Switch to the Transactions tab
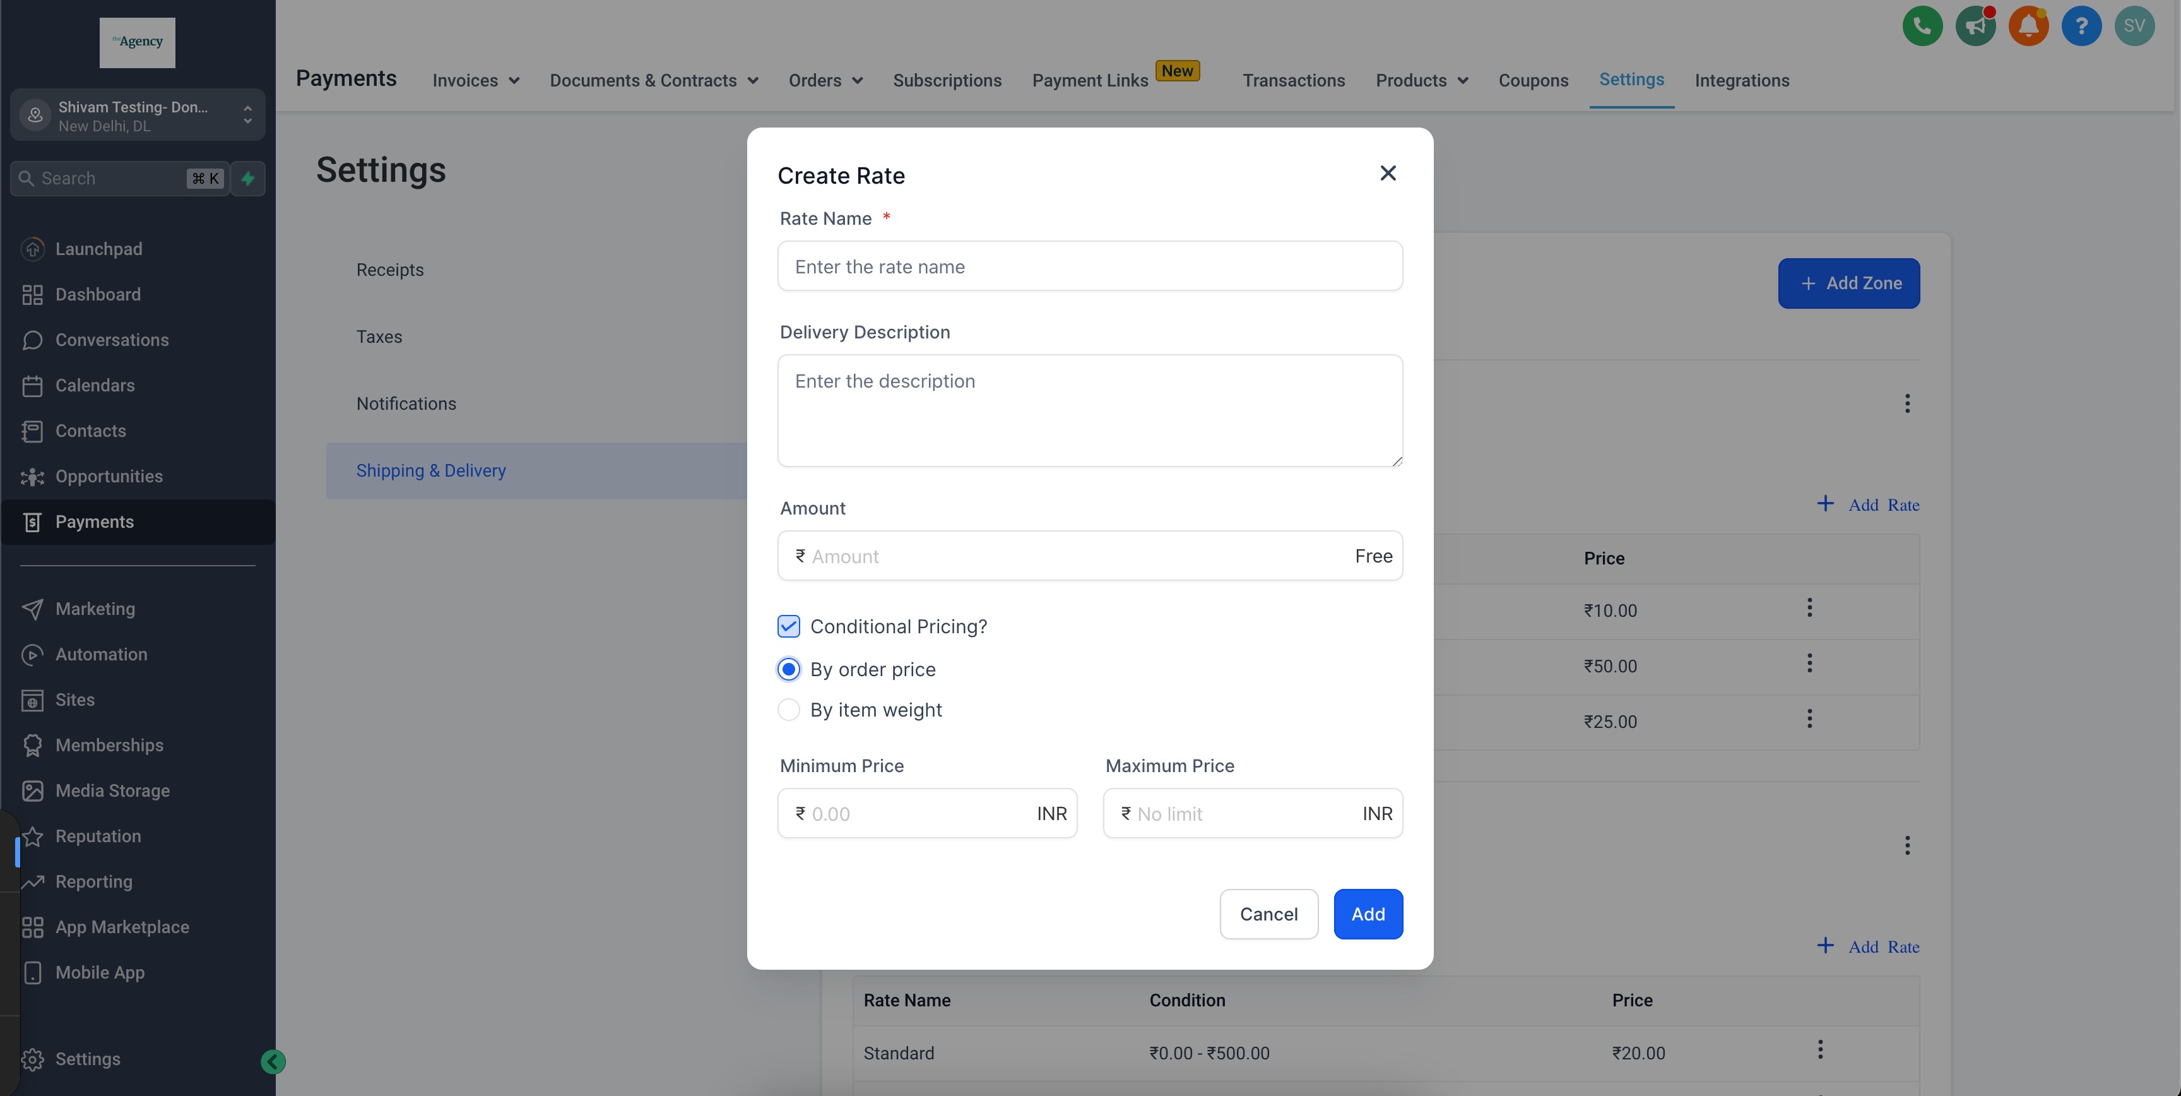This screenshot has width=2181, height=1096. [1293, 80]
